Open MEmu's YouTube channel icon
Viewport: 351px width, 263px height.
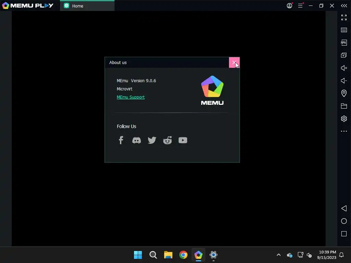click(183, 140)
